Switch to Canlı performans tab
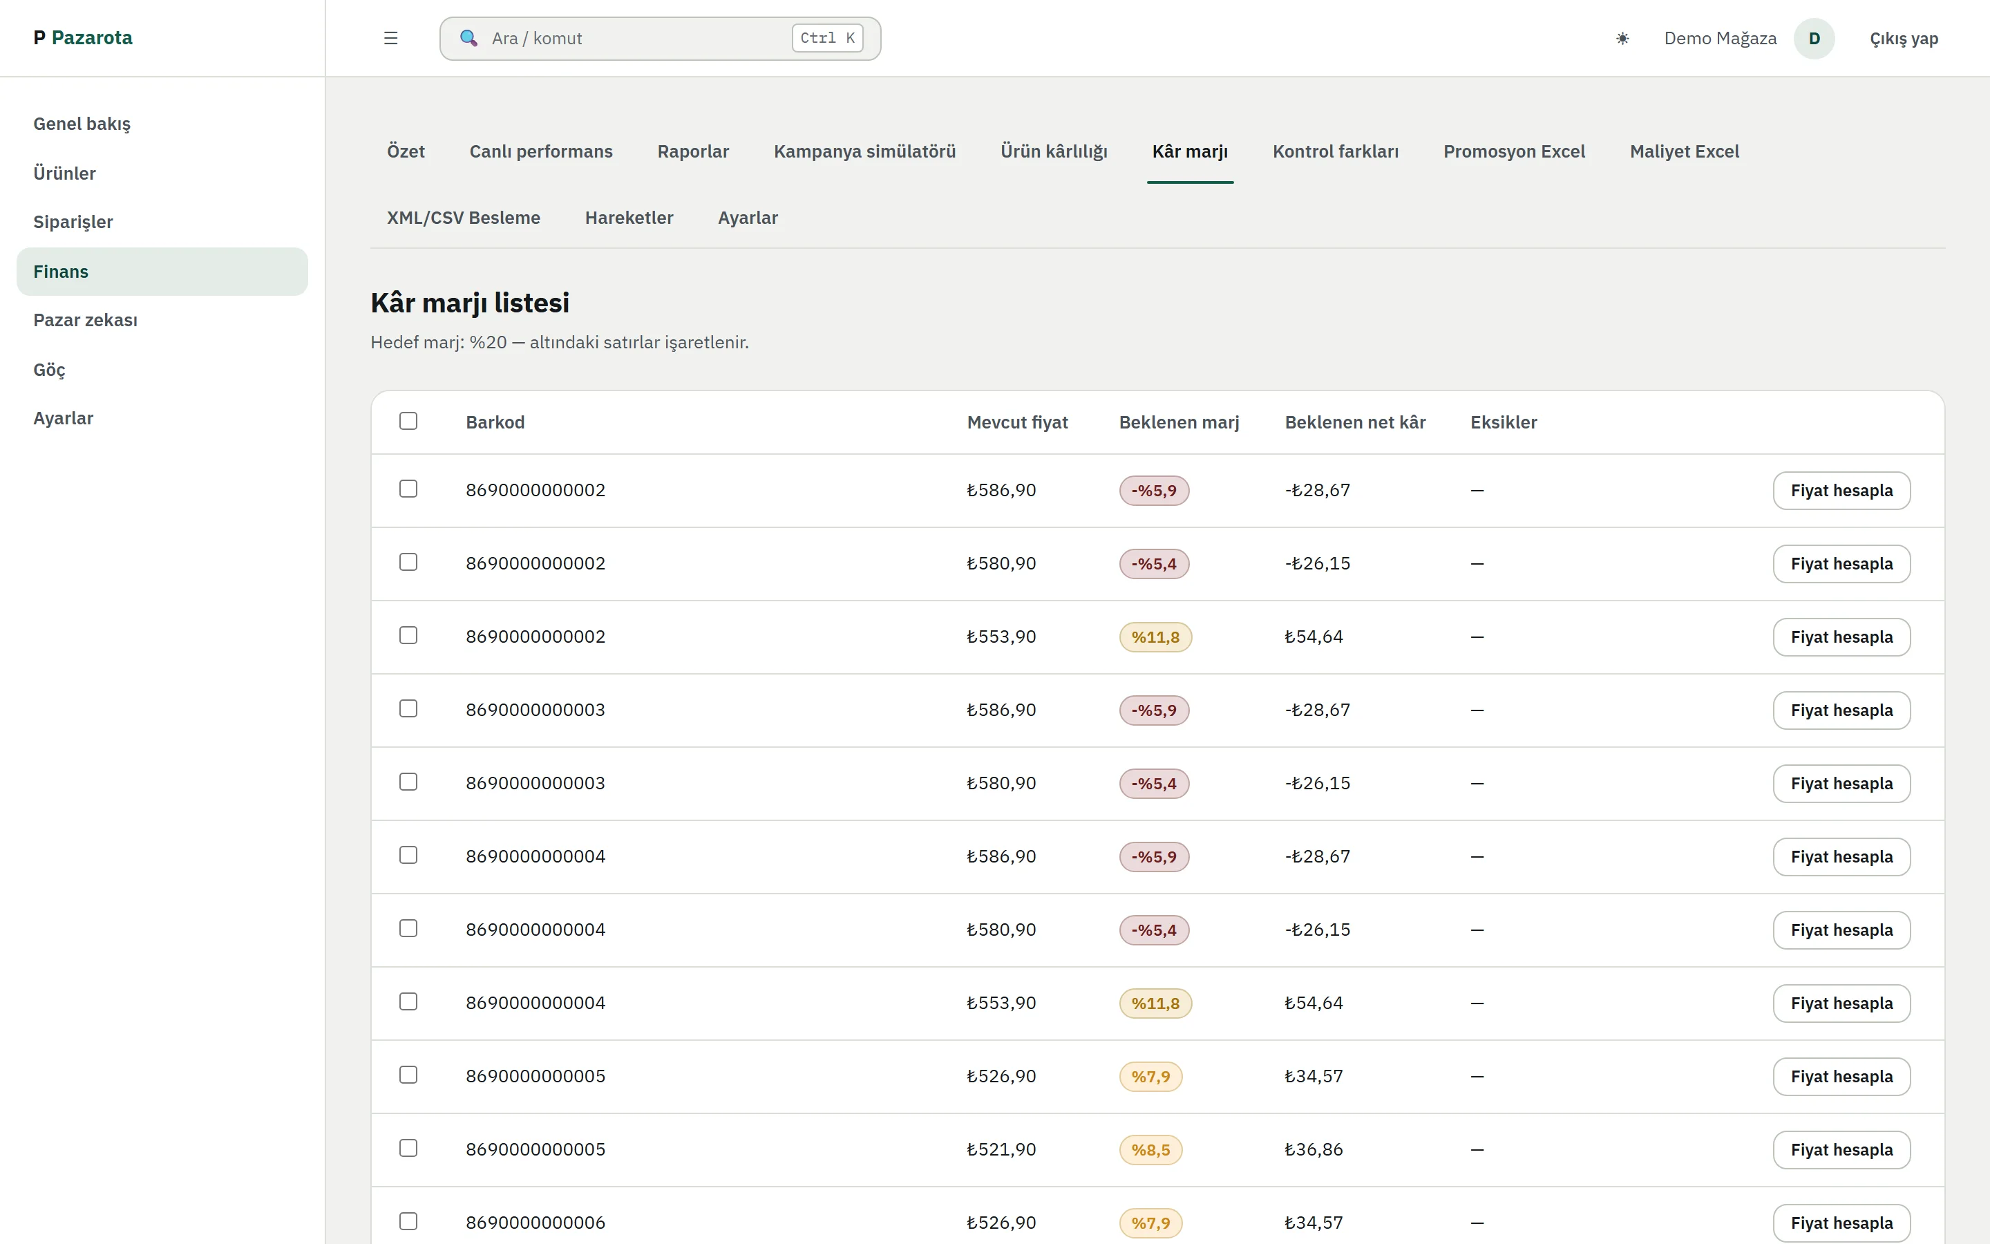Image resolution: width=1990 pixels, height=1244 pixels. coord(541,151)
